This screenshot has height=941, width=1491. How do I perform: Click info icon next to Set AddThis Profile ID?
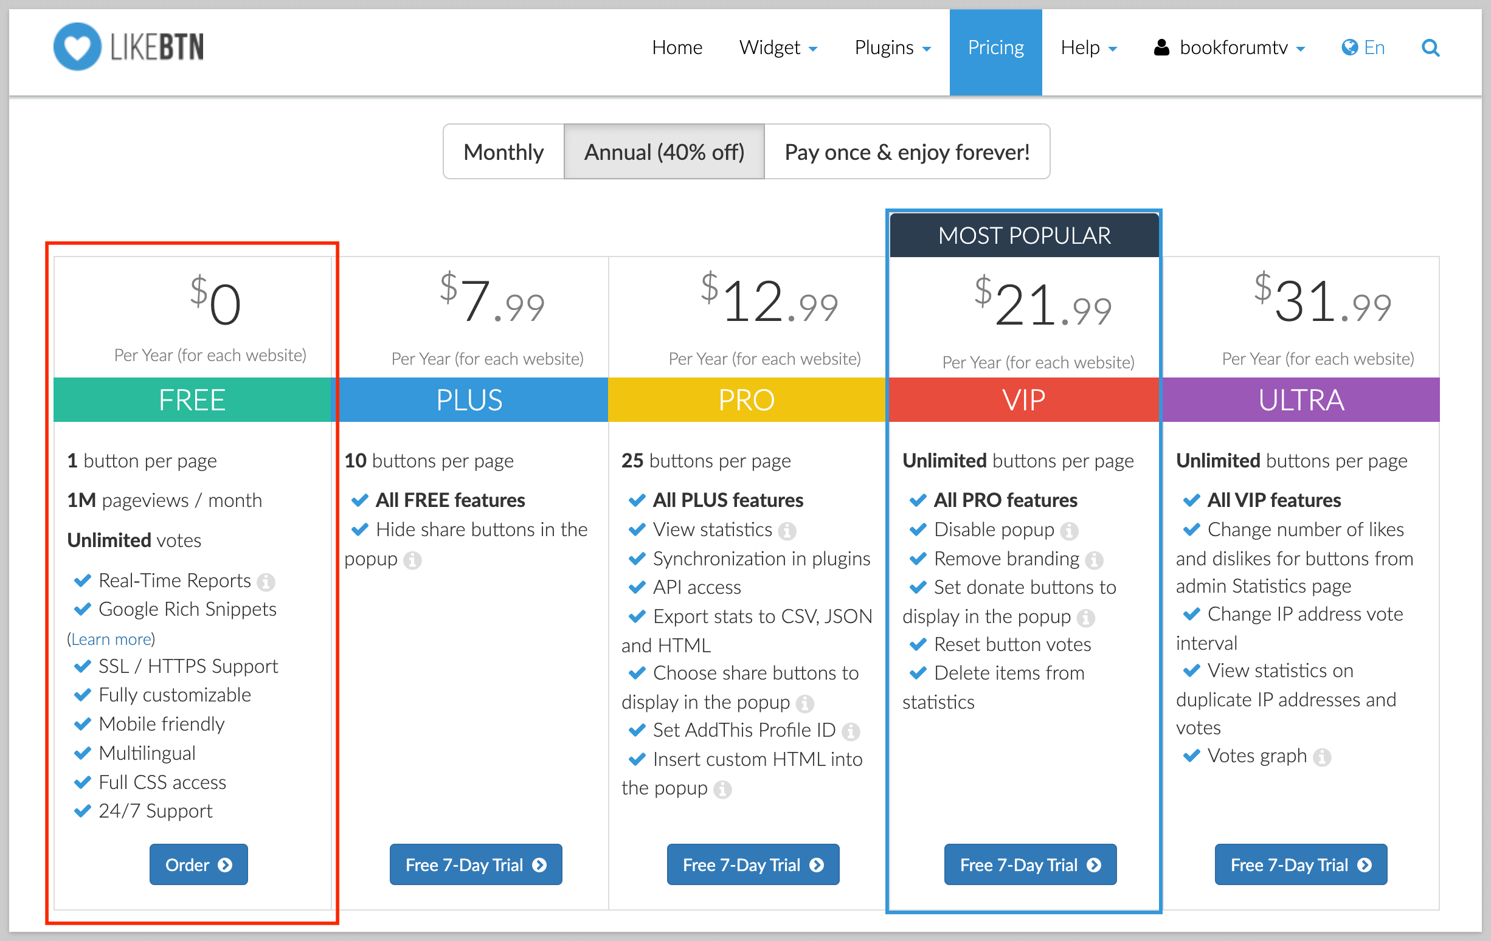pos(851,731)
